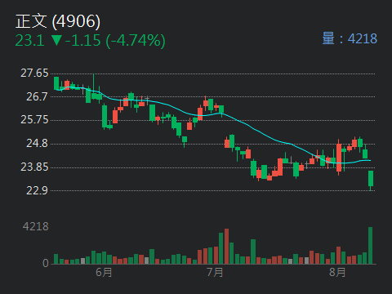Click the volume label 量：4218

[350, 38]
